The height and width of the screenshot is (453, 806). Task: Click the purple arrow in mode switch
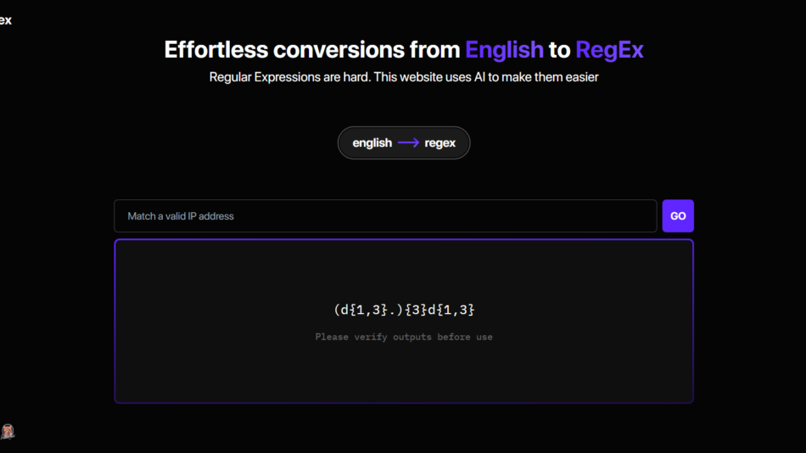click(x=408, y=143)
